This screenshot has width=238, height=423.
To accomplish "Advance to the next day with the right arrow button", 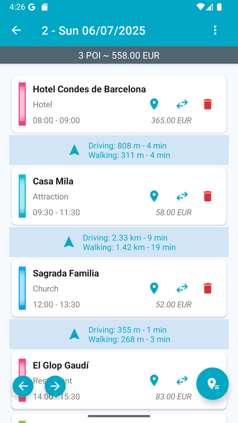I will pos(55,386).
